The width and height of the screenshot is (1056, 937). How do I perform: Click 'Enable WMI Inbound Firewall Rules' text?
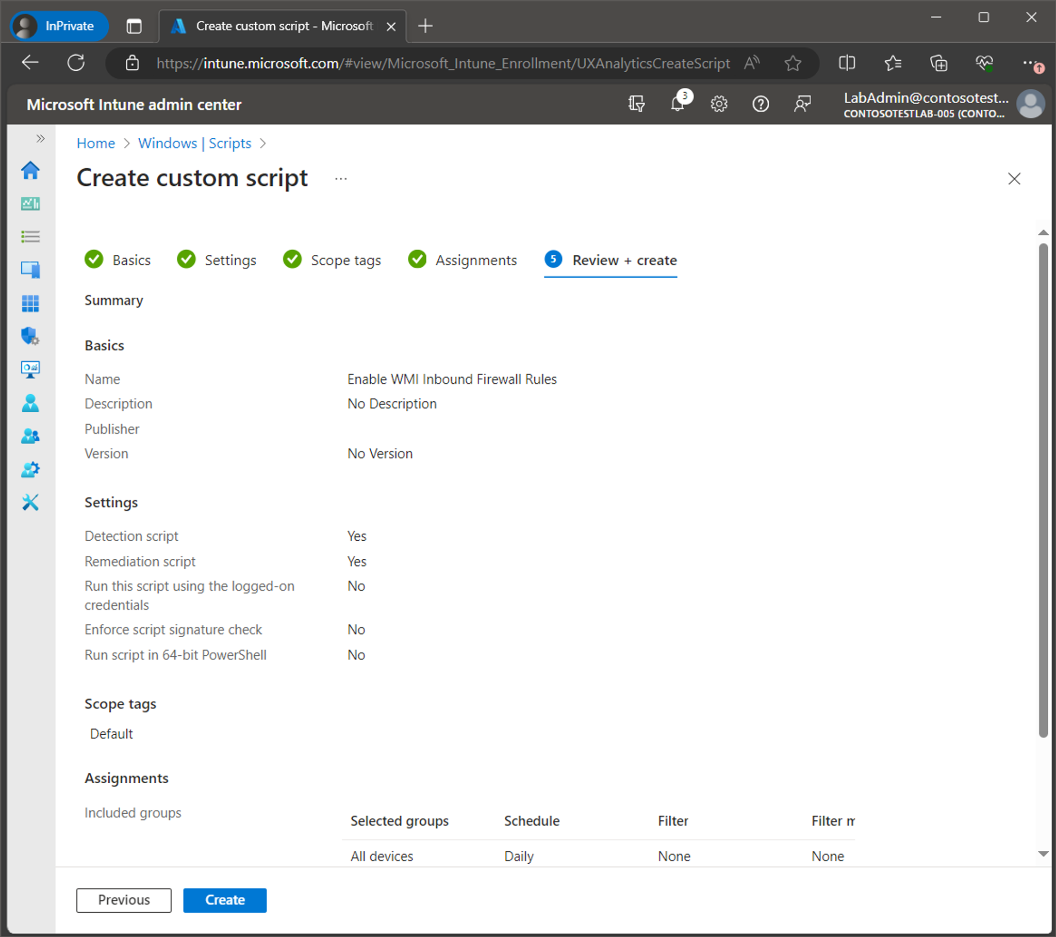click(x=452, y=379)
